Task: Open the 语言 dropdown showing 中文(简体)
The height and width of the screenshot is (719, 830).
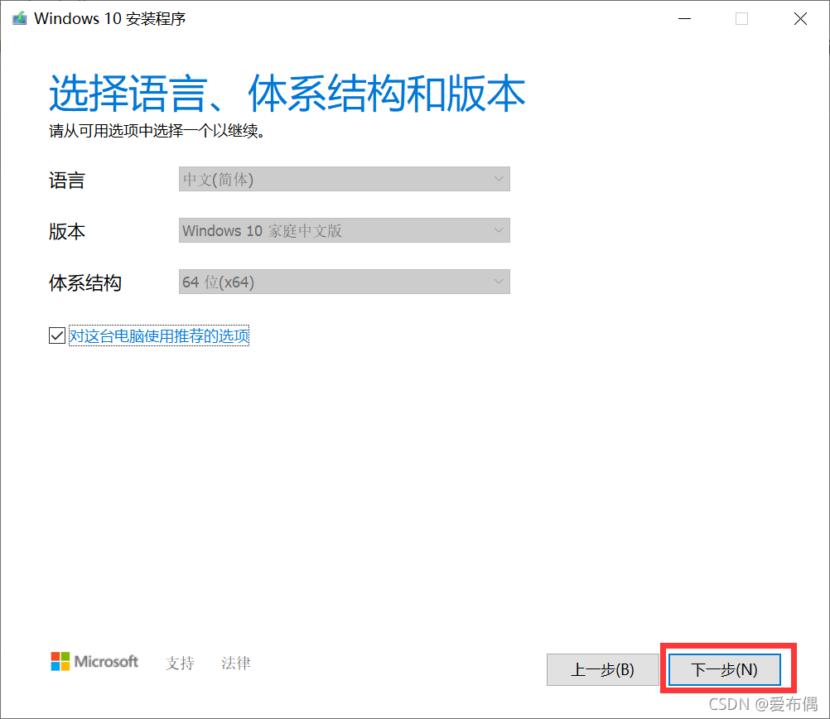Action: (344, 179)
